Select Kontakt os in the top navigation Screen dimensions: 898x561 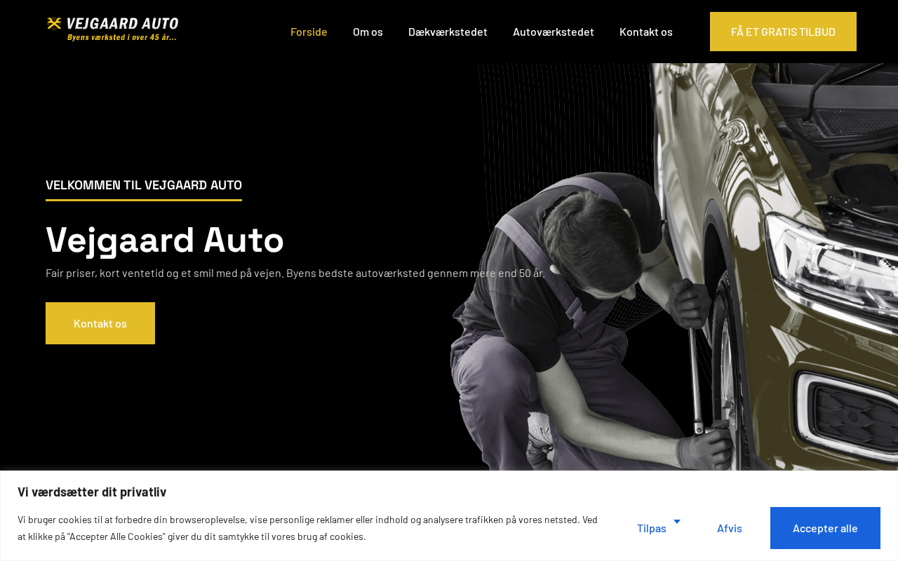[646, 32]
